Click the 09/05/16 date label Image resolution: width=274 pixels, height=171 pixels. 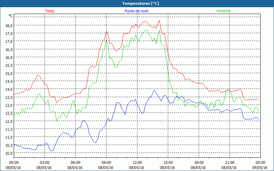pos(260,168)
